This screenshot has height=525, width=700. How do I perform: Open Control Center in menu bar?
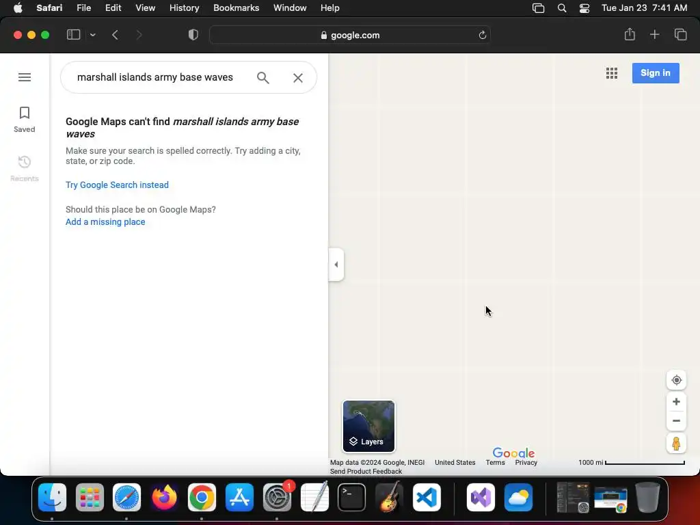[x=584, y=8]
